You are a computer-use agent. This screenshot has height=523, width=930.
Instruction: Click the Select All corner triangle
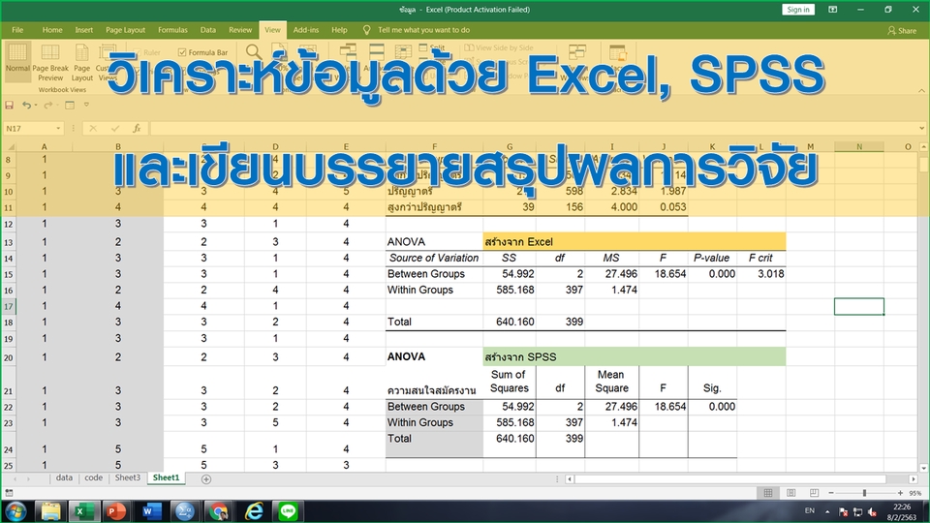tap(10, 146)
